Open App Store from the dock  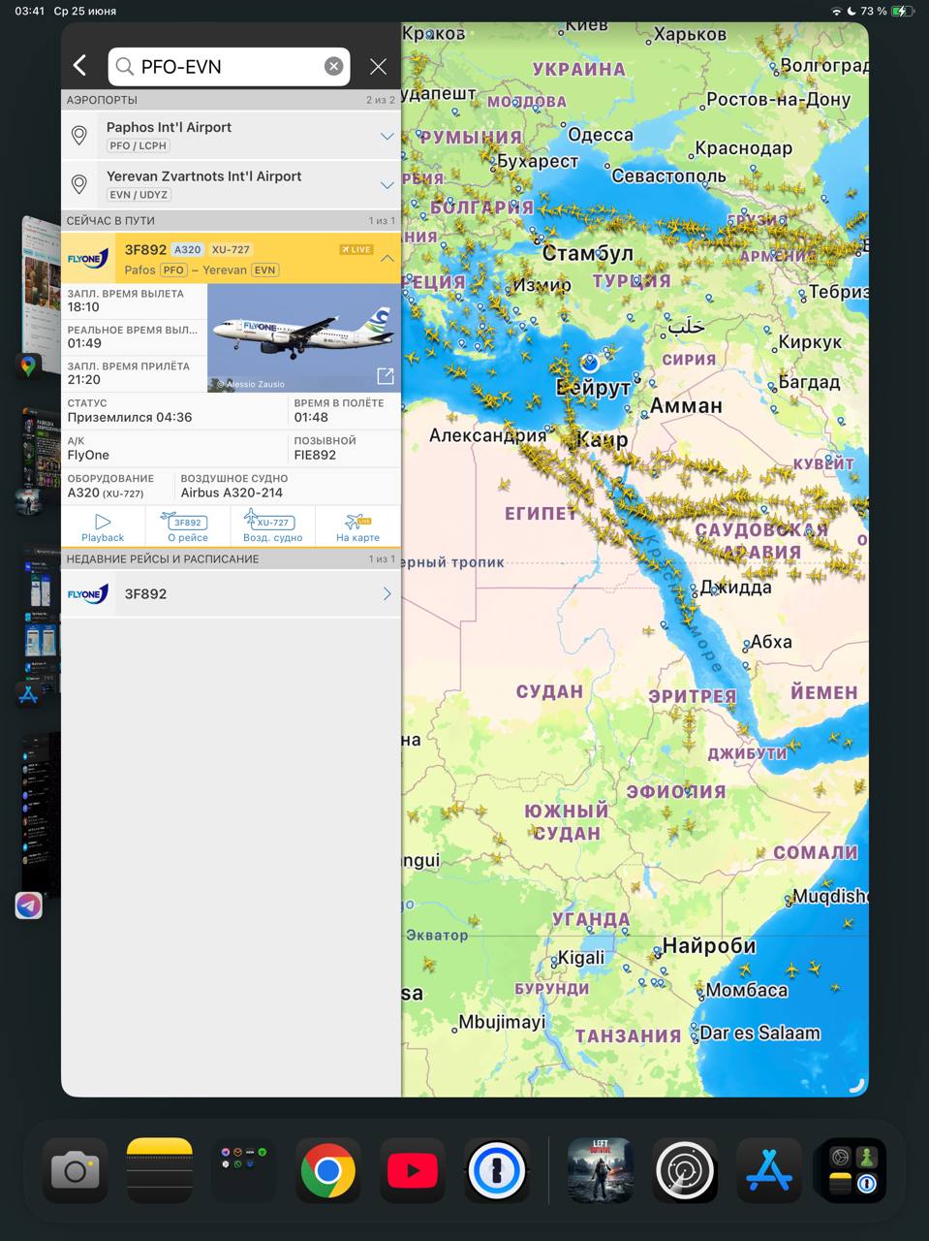(x=769, y=1170)
